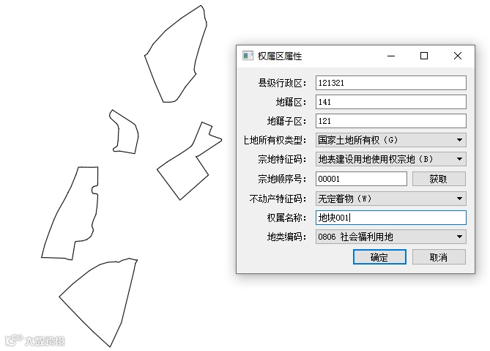Click the 取消 button
The image size is (490, 351).
click(439, 257)
